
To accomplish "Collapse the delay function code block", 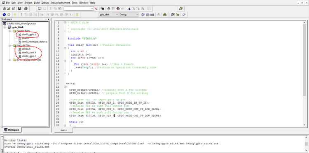I will [65, 48].
